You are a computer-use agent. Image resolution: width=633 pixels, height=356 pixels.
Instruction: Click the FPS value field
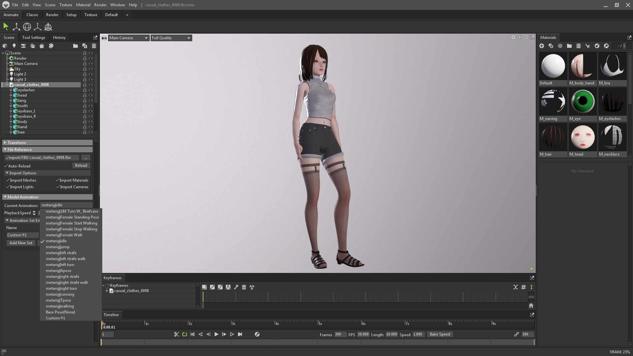363,334
